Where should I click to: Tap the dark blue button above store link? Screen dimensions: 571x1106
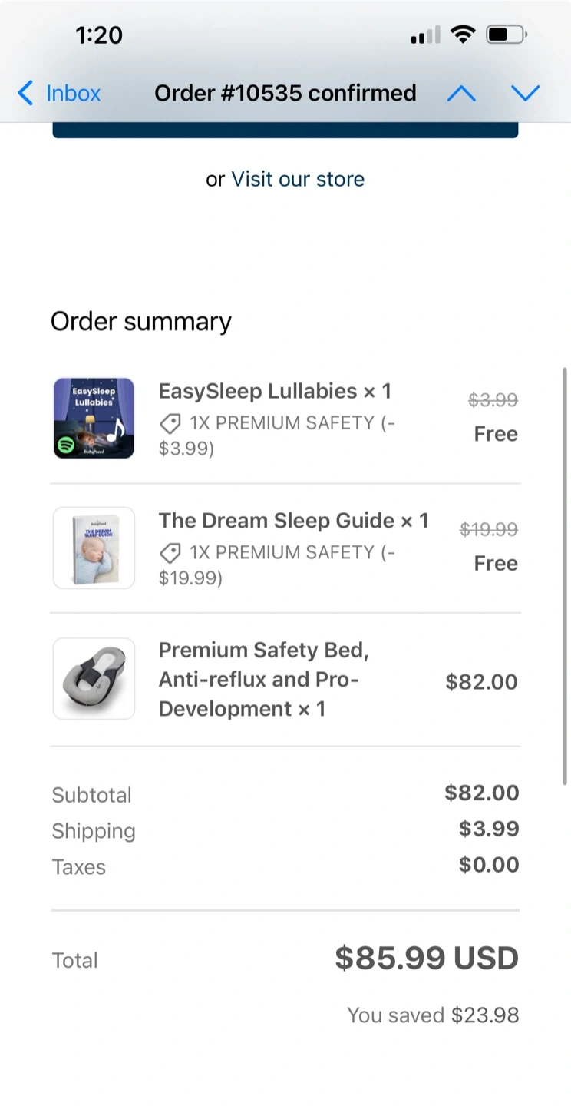coord(285,131)
